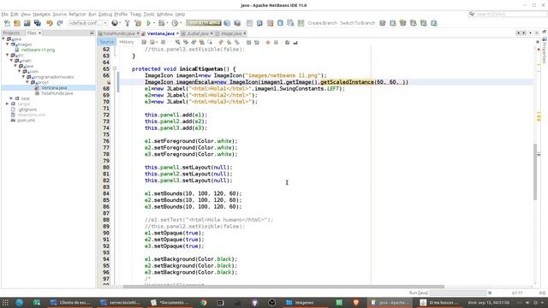Click the Profile Project clock icon
The image size is (548, 308).
tap(175, 23)
